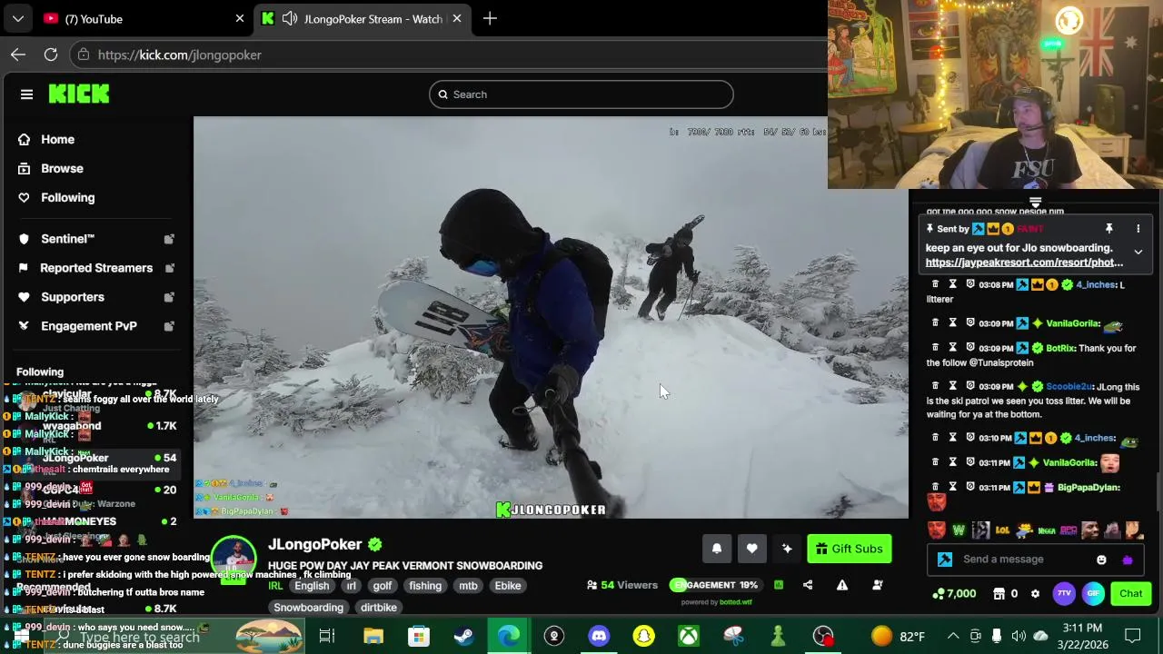Click the English language tag

tap(312, 586)
